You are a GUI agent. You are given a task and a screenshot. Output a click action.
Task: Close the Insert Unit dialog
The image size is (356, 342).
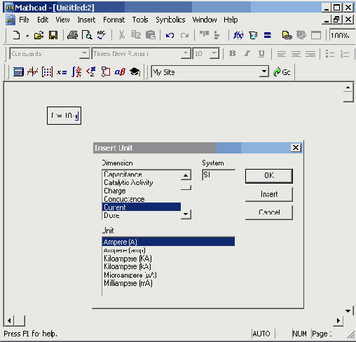(296, 148)
